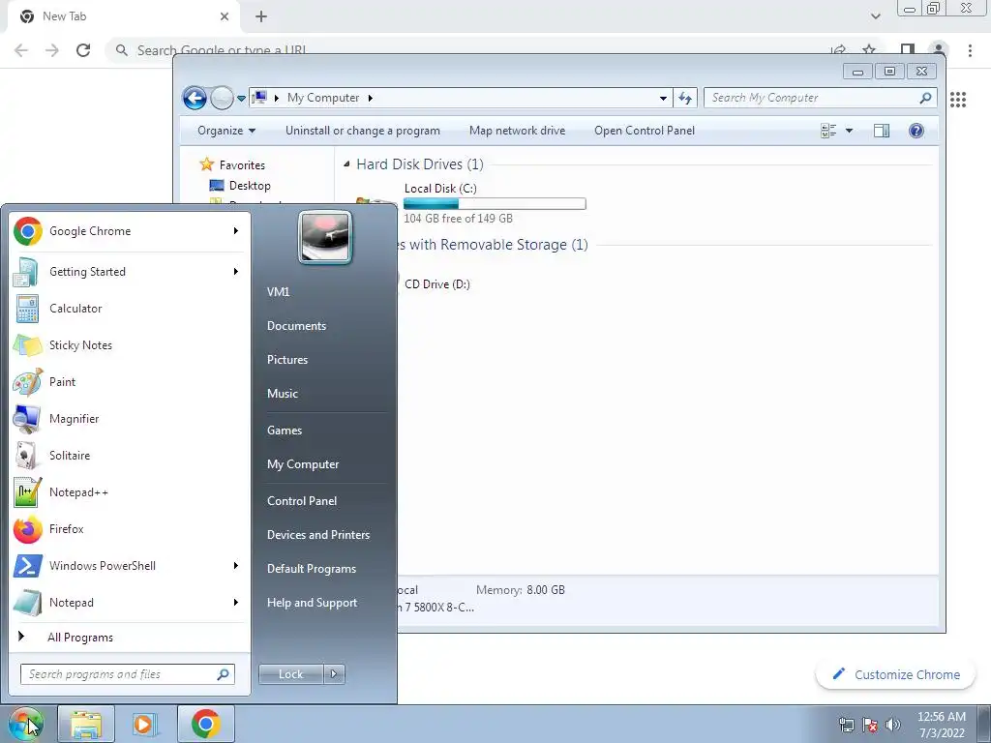
Task: Open Paint from the Start menu
Action: (129, 381)
